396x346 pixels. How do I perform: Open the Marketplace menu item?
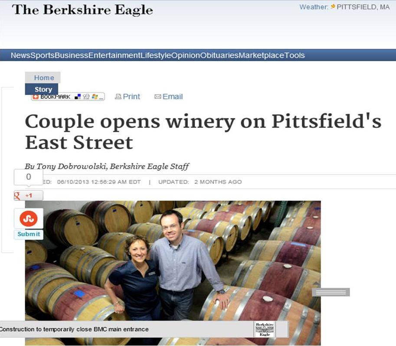pyautogui.click(x=262, y=55)
